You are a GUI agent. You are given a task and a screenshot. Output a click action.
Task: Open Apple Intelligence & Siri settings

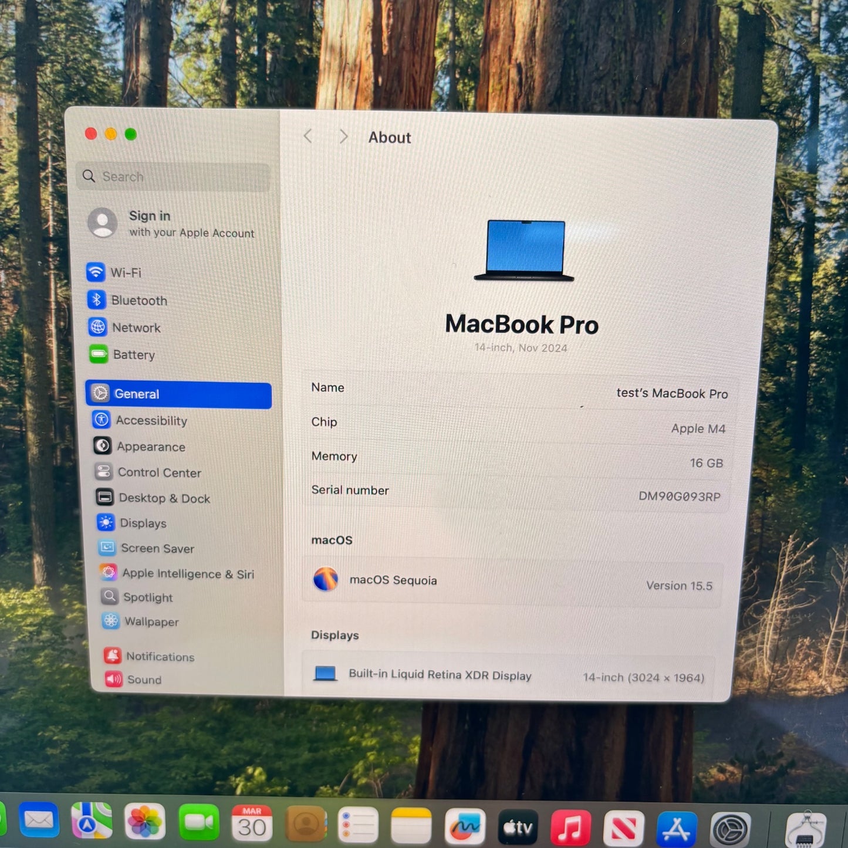187,574
